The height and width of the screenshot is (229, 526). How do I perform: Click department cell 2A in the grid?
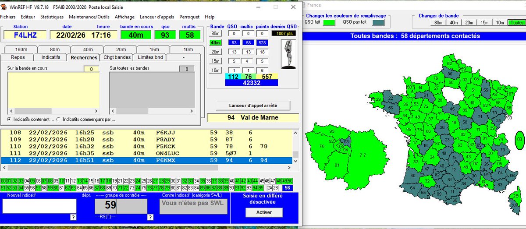pyautogui.click(x=270, y=188)
